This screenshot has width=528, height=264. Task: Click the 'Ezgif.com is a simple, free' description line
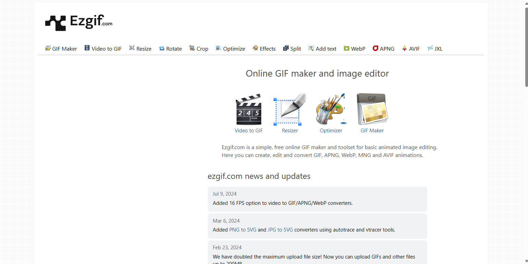(329, 148)
